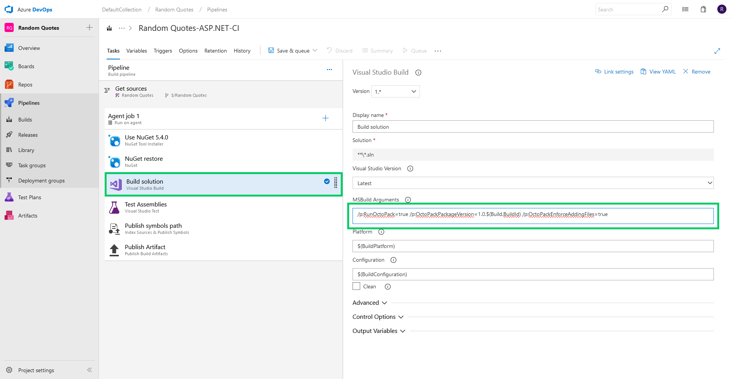Click the Save & queue button
This screenshot has width=731, height=379.
pyautogui.click(x=289, y=51)
